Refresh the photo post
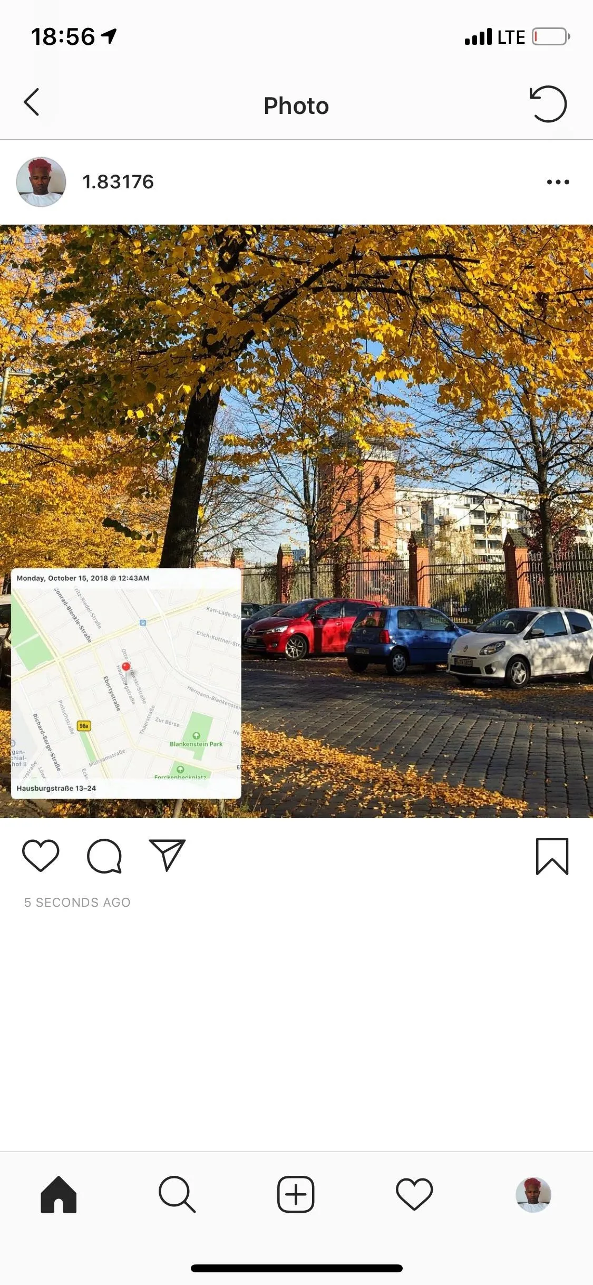The image size is (593, 1285). [548, 104]
